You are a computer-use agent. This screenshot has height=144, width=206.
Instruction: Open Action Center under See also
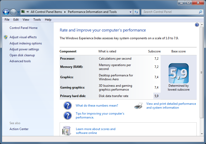[x=19, y=129]
